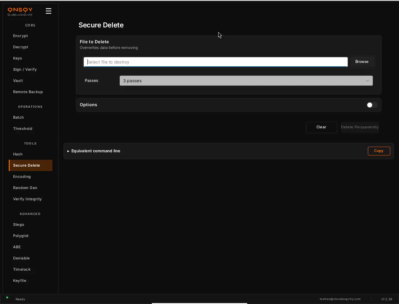Click 'Overwrites data before removing' text
The image size is (399, 304).
point(109,48)
